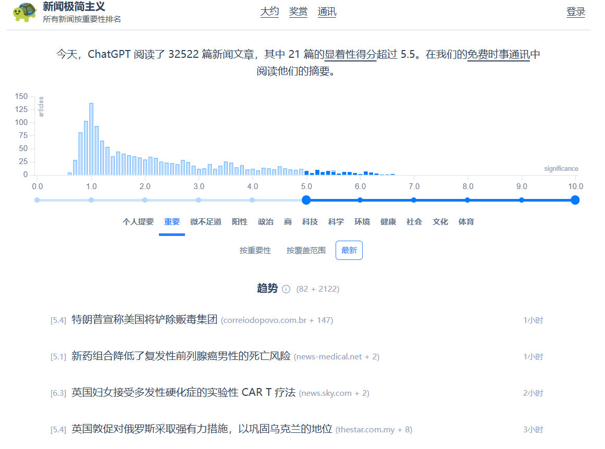Go to the 通讯 newsletter link
Screen dimensions: 605x449
coord(327,11)
